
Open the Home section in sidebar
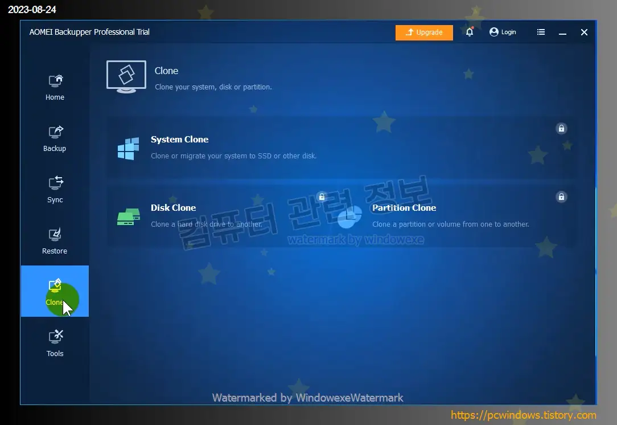point(55,87)
